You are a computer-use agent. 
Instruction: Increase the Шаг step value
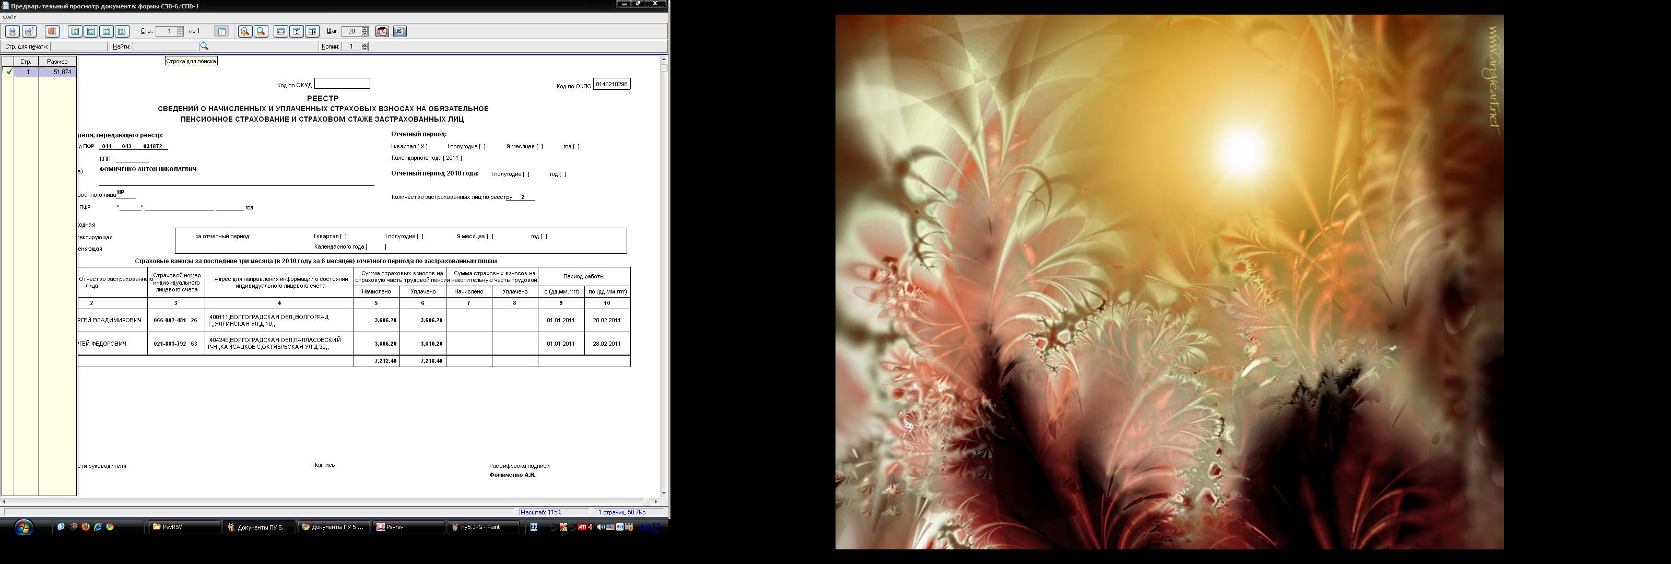pyautogui.click(x=364, y=29)
